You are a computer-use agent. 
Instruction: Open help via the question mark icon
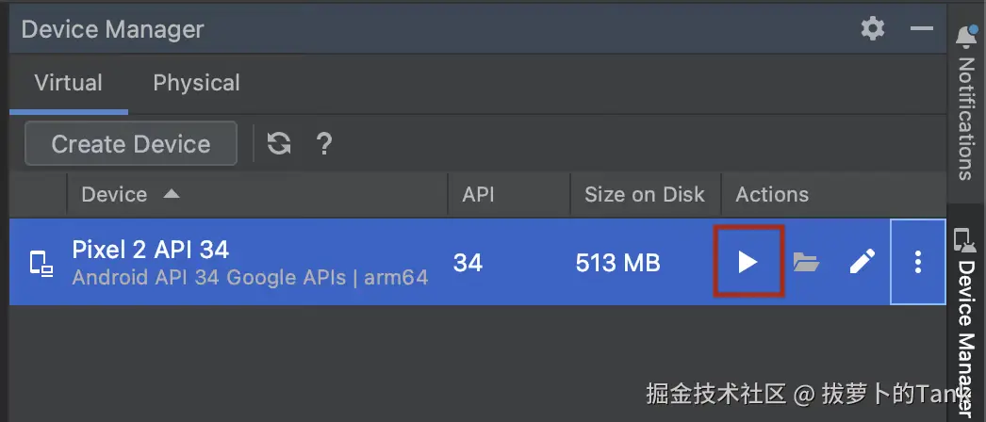tap(324, 144)
